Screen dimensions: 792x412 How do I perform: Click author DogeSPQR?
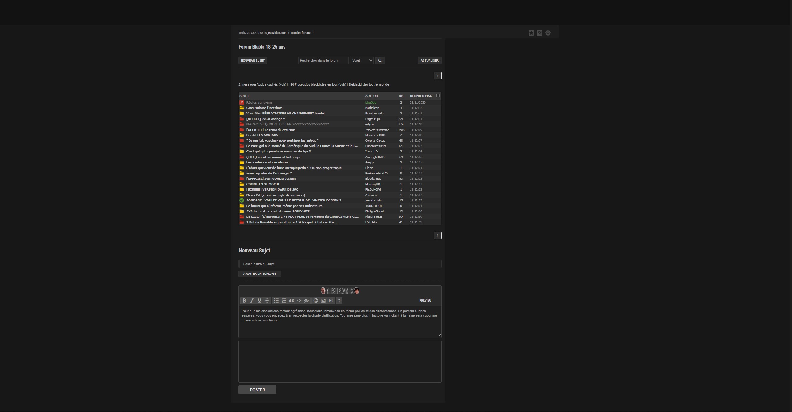pyautogui.click(x=372, y=119)
